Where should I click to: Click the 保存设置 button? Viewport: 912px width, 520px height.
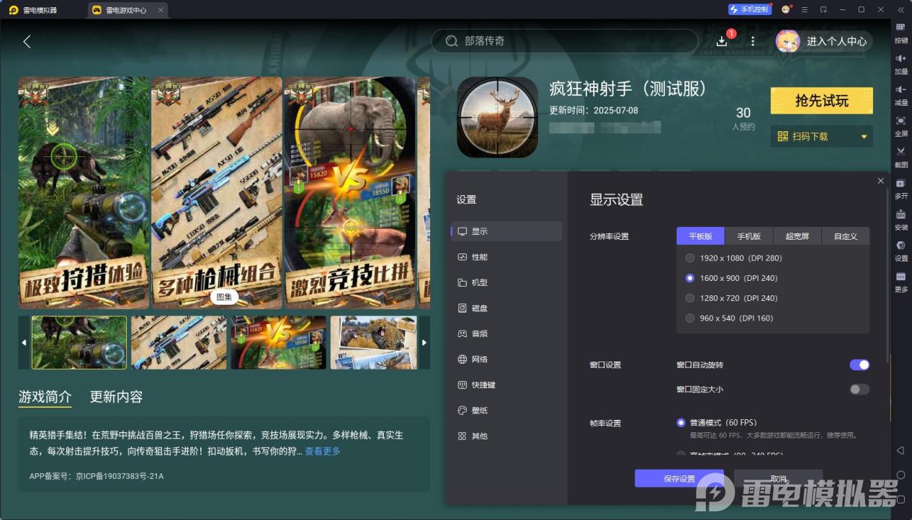(679, 479)
